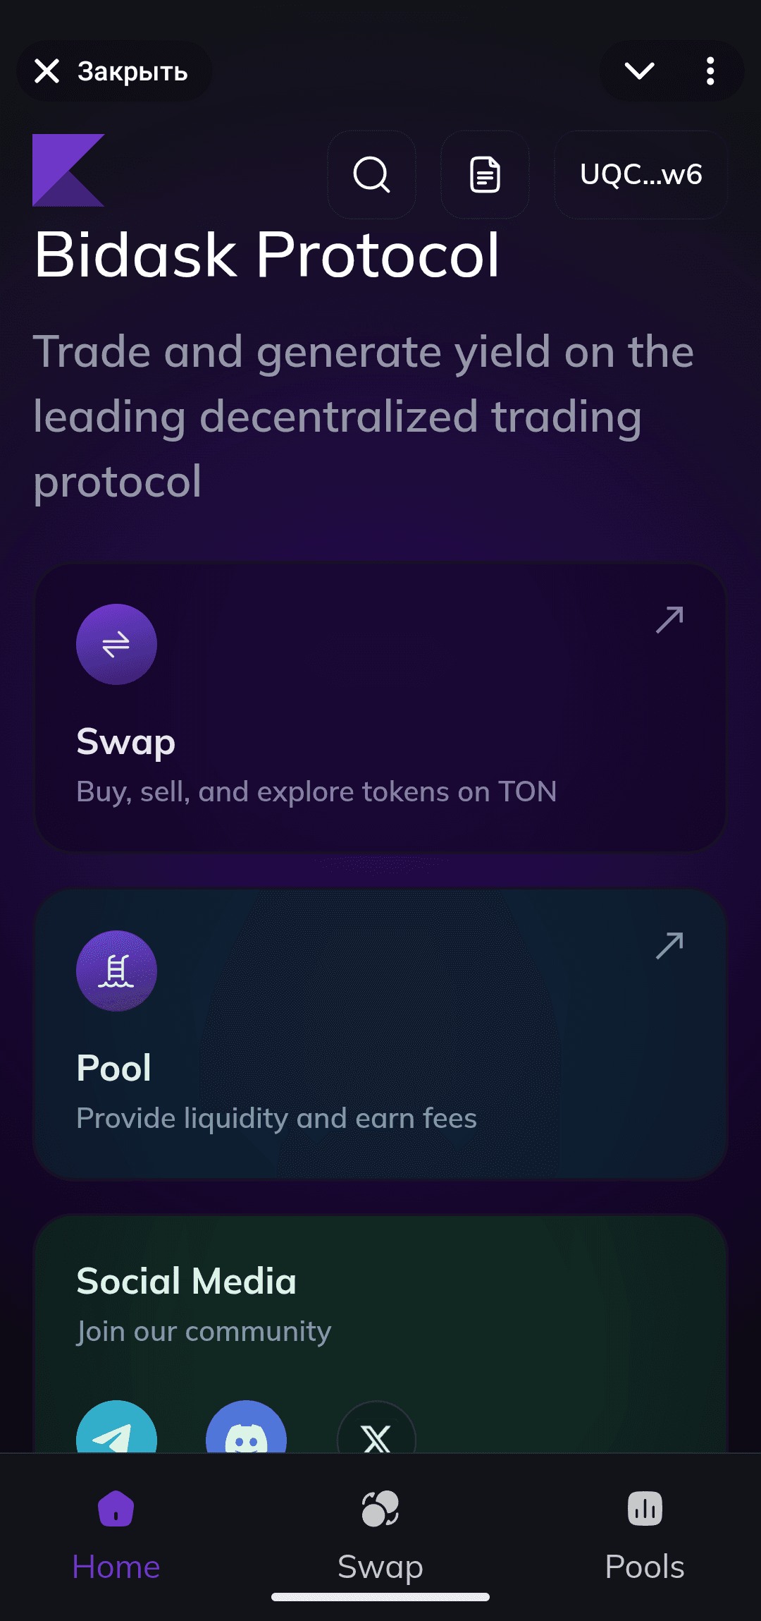
Task: Click the Swap card arrow
Action: (x=669, y=619)
